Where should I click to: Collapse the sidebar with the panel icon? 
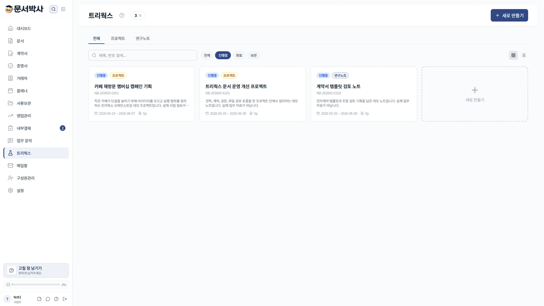pos(63,9)
